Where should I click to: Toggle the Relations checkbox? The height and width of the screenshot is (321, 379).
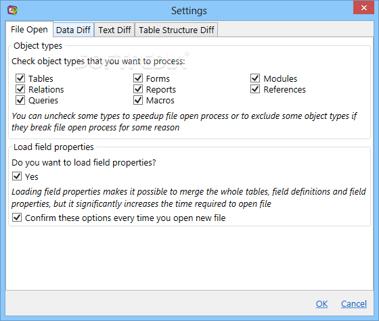[x=20, y=89]
